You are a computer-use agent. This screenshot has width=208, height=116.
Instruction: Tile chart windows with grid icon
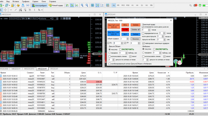pyautogui.click(x=93, y=5)
